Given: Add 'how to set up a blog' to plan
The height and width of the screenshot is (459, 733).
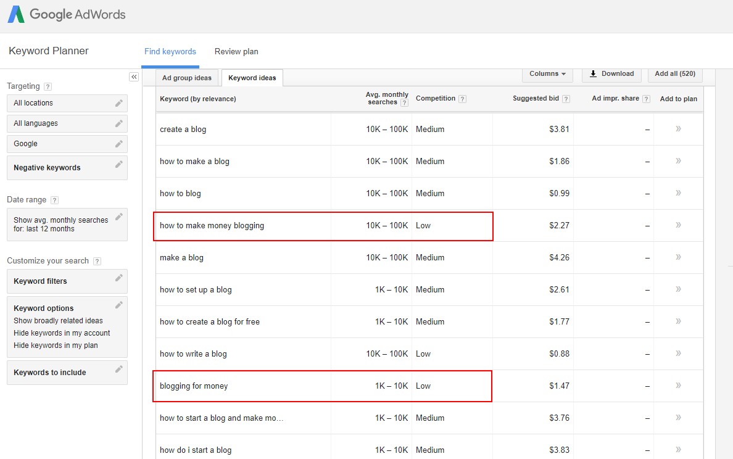Looking at the screenshot, I should pyautogui.click(x=678, y=289).
